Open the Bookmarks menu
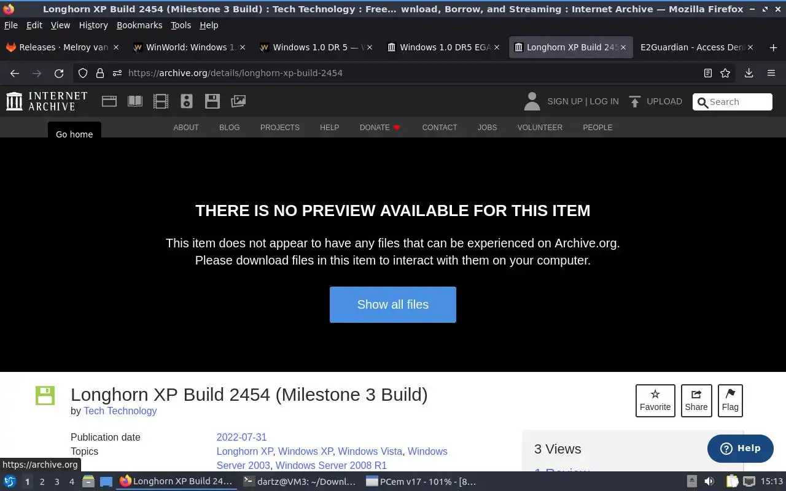This screenshot has height=491, width=786. click(x=139, y=25)
